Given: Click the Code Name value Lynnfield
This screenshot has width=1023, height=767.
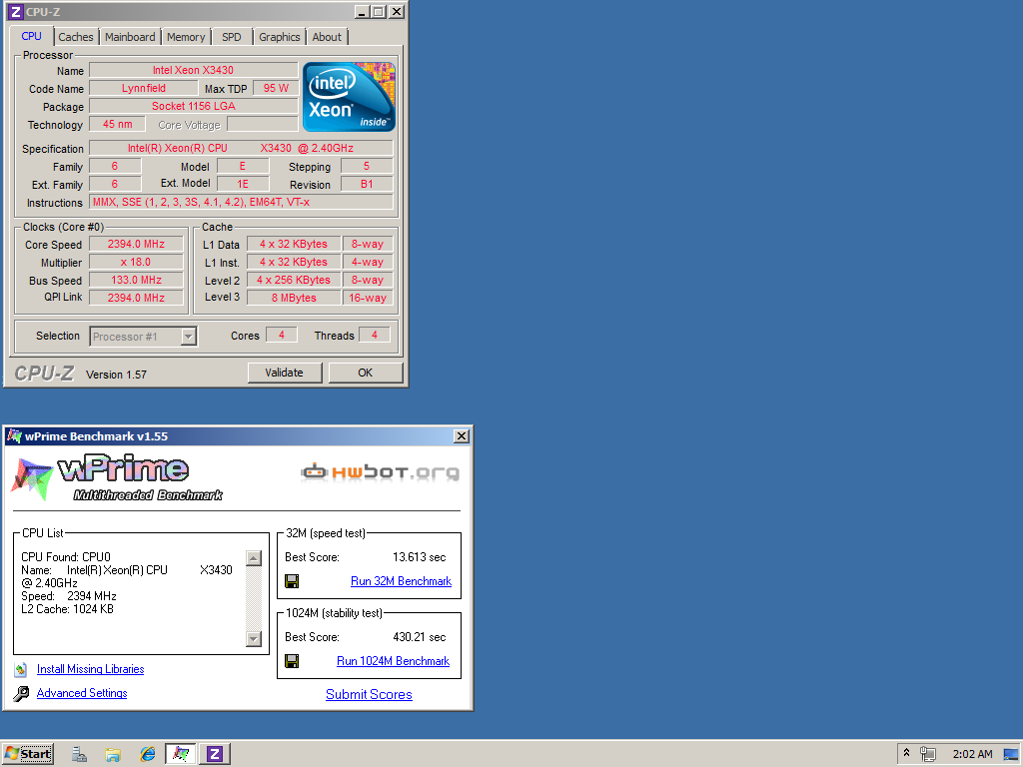Looking at the screenshot, I should click(x=144, y=88).
